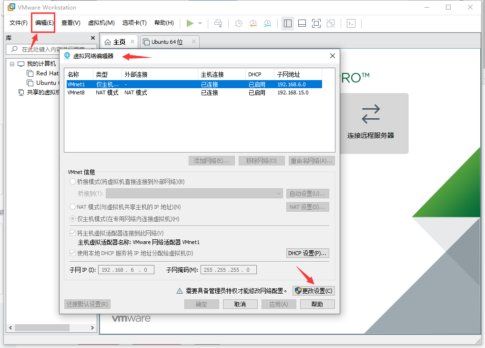Image resolution: width=485 pixels, height=348 pixels.
Task: Click library scrollbar right arrow
Action: tap(92, 328)
